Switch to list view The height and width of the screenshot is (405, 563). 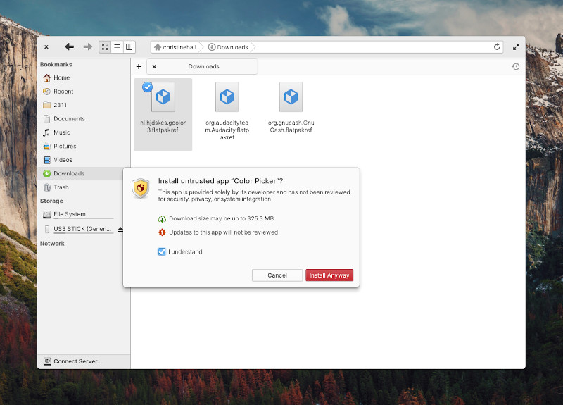coord(117,47)
